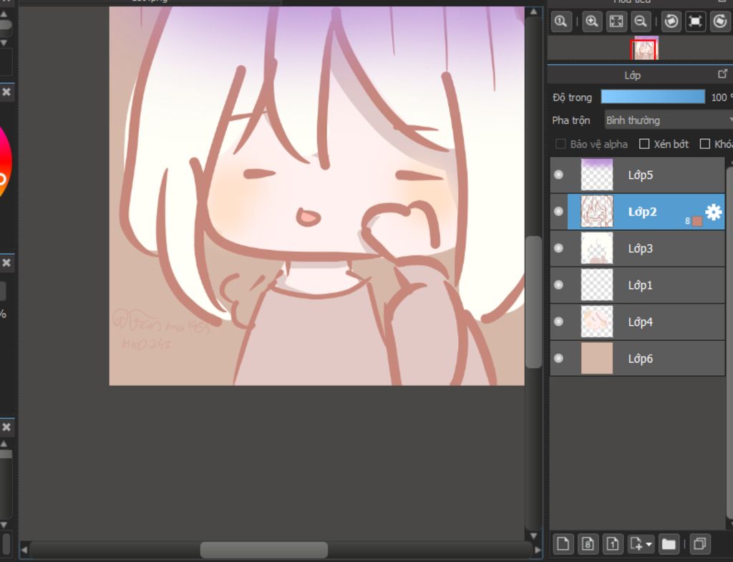
Task: Pick a hue on the color wheel
Action: coord(5,161)
